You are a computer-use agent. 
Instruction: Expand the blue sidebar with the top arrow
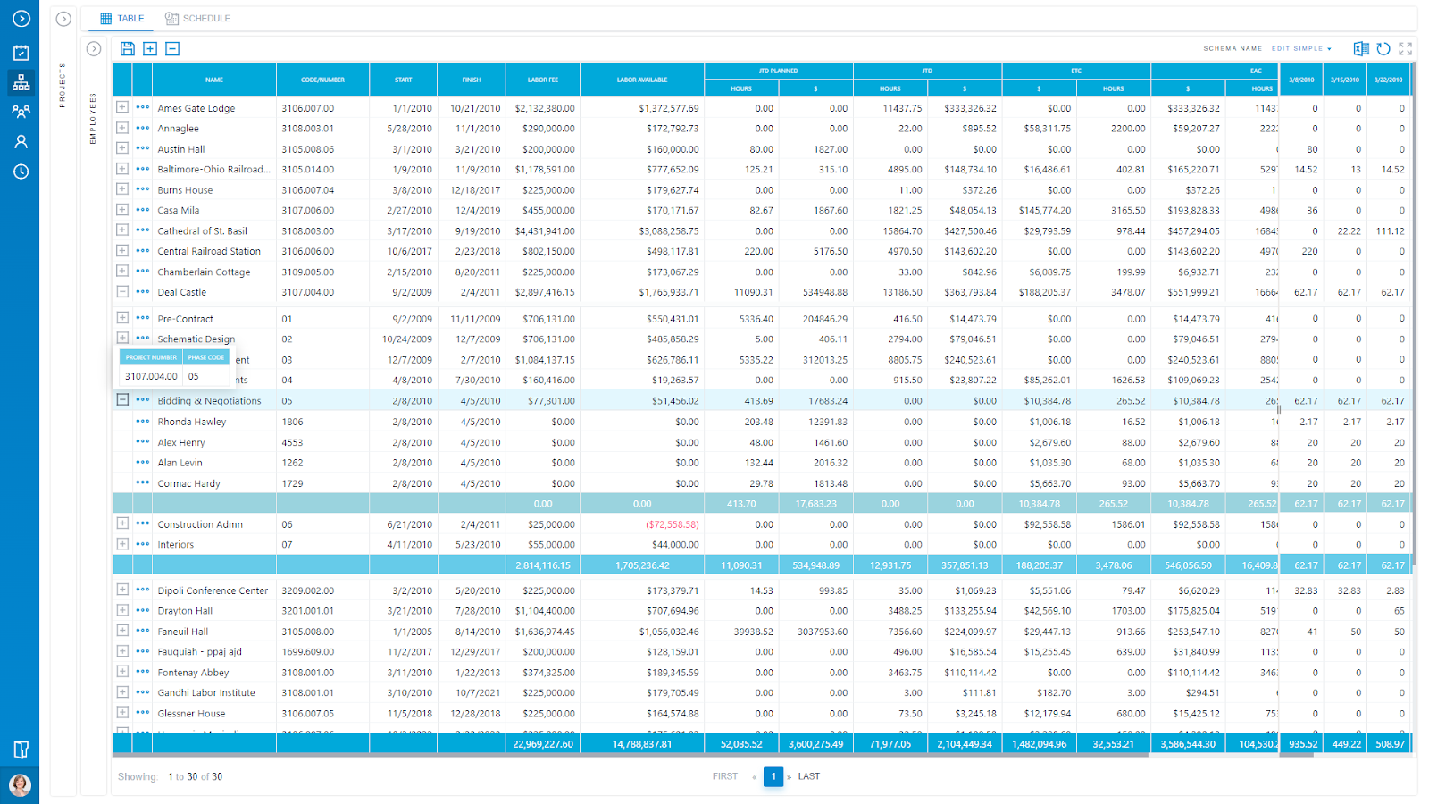[21, 19]
